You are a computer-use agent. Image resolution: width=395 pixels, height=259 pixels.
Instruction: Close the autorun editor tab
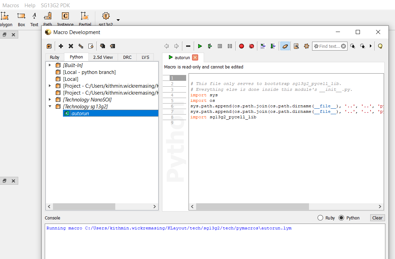195,57
